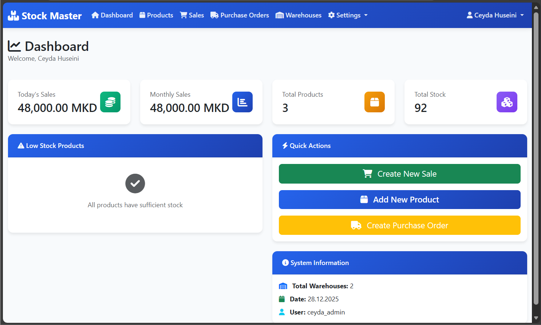Click the user icon beside ceyda_admin
This screenshot has width=541, height=325.
282,312
